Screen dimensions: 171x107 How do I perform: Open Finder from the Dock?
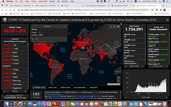click(x=6, y=104)
